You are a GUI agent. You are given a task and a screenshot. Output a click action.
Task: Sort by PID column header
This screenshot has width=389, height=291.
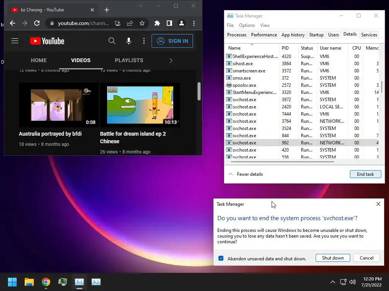288,48
